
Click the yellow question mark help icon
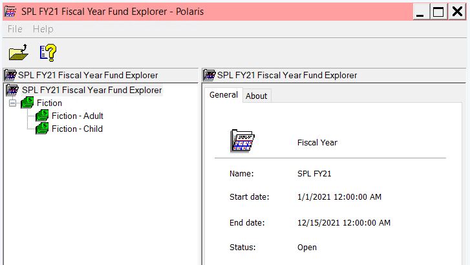coord(48,53)
